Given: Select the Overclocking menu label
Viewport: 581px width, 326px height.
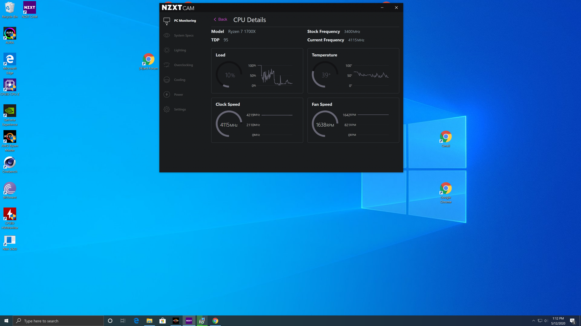Looking at the screenshot, I should pyautogui.click(x=183, y=65).
